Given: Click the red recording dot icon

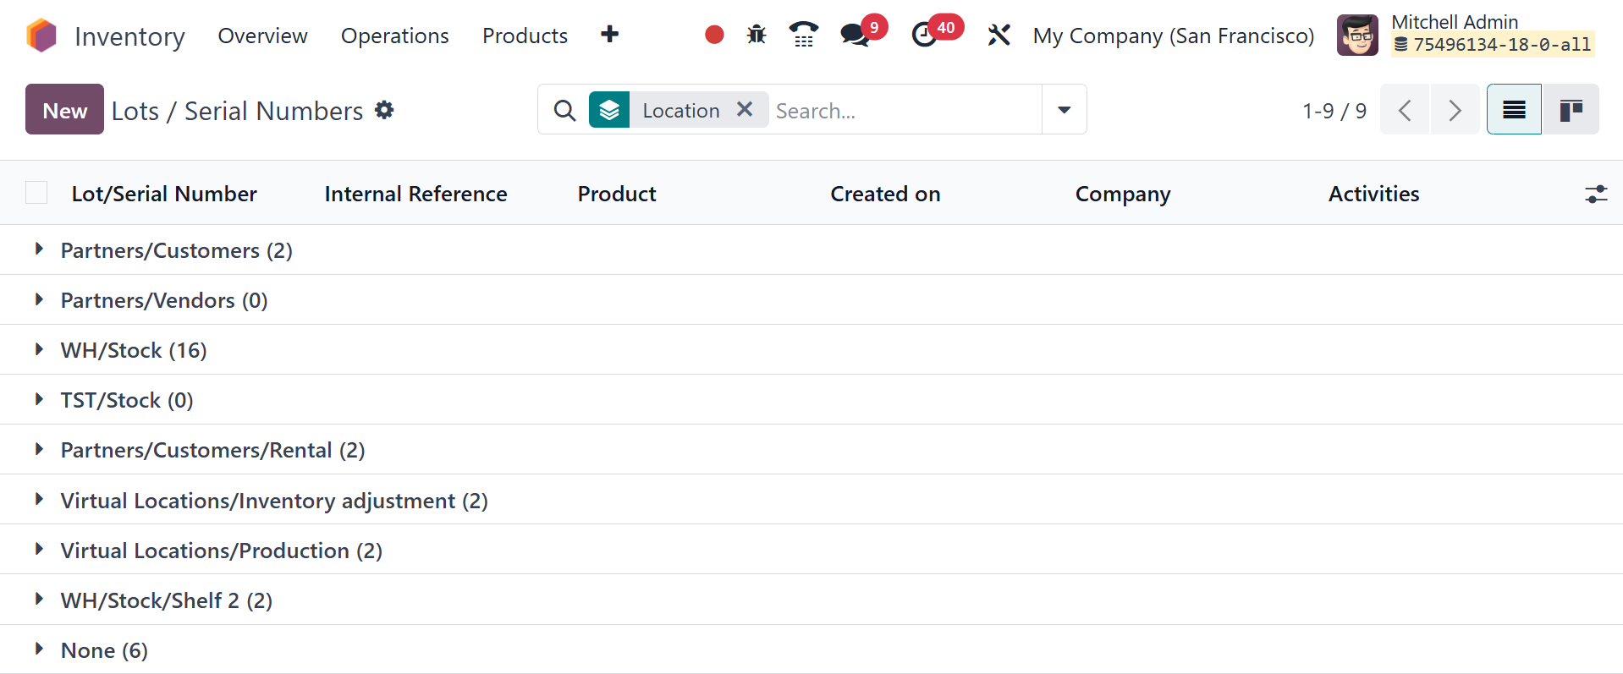Looking at the screenshot, I should point(714,35).
